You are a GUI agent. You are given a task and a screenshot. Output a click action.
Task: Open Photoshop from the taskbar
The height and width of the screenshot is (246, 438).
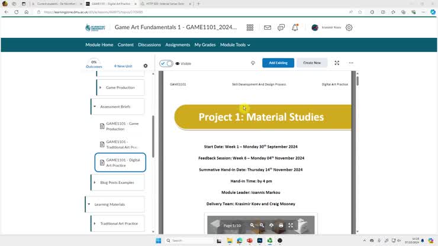click(260, 241)
